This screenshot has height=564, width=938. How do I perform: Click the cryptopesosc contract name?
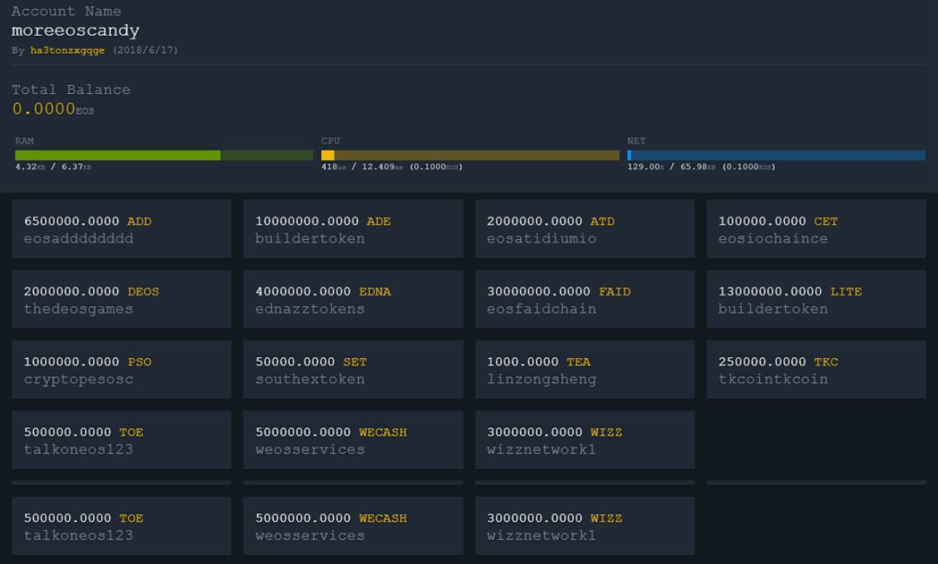78,379
